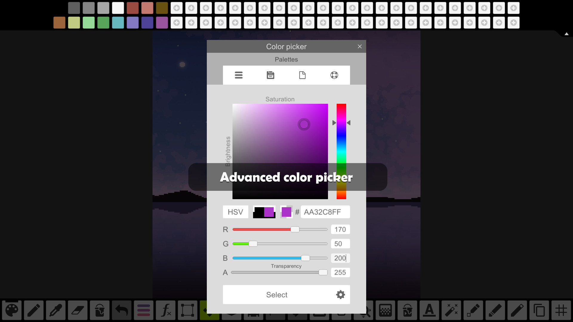Select the transform/crop tool

(x=187, y=310)
